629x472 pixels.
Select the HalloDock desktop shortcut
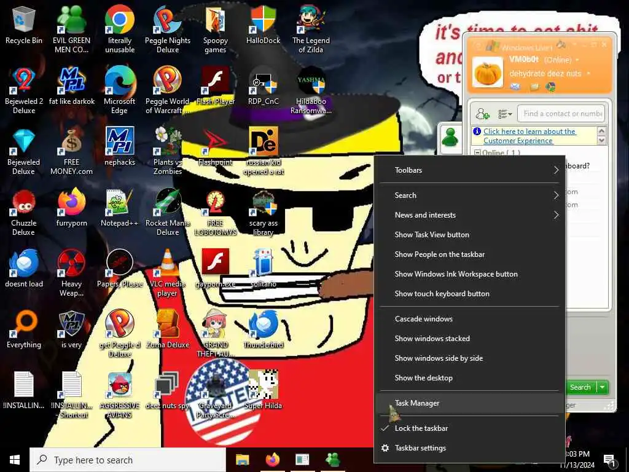pos(263,25)
